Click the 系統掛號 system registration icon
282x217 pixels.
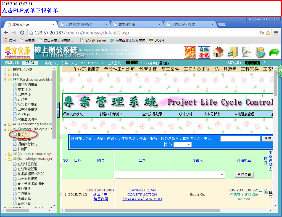[x=204, y=52]
